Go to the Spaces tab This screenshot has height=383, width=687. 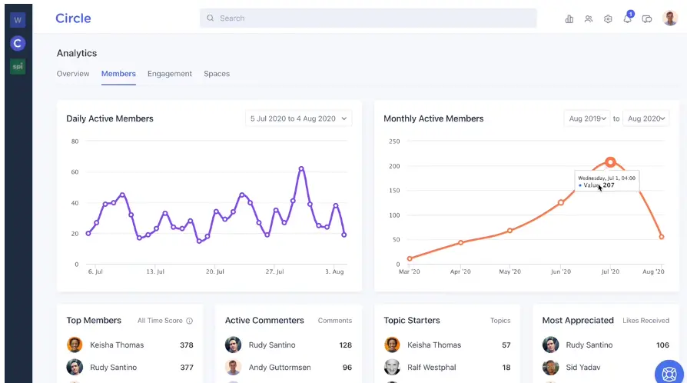pos(217,74)
